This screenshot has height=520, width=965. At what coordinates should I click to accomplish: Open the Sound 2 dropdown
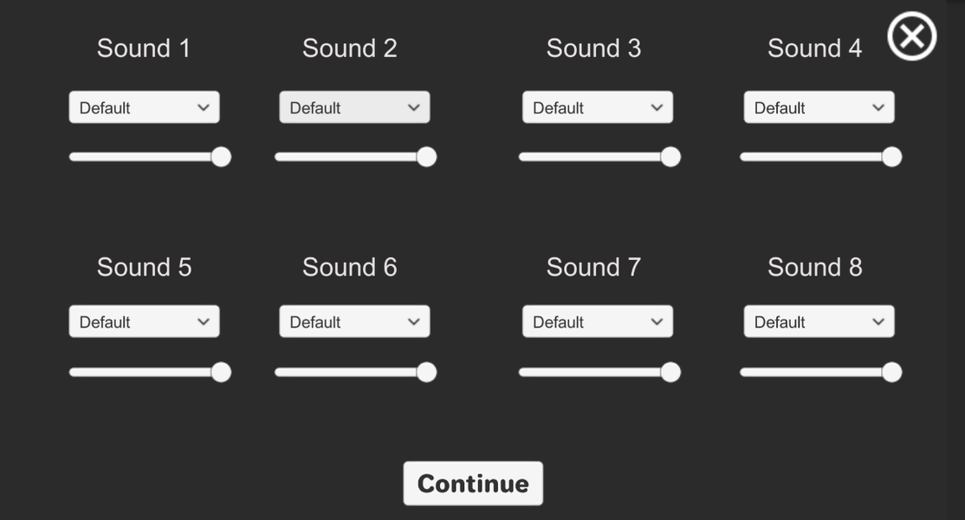click(353, 107)
